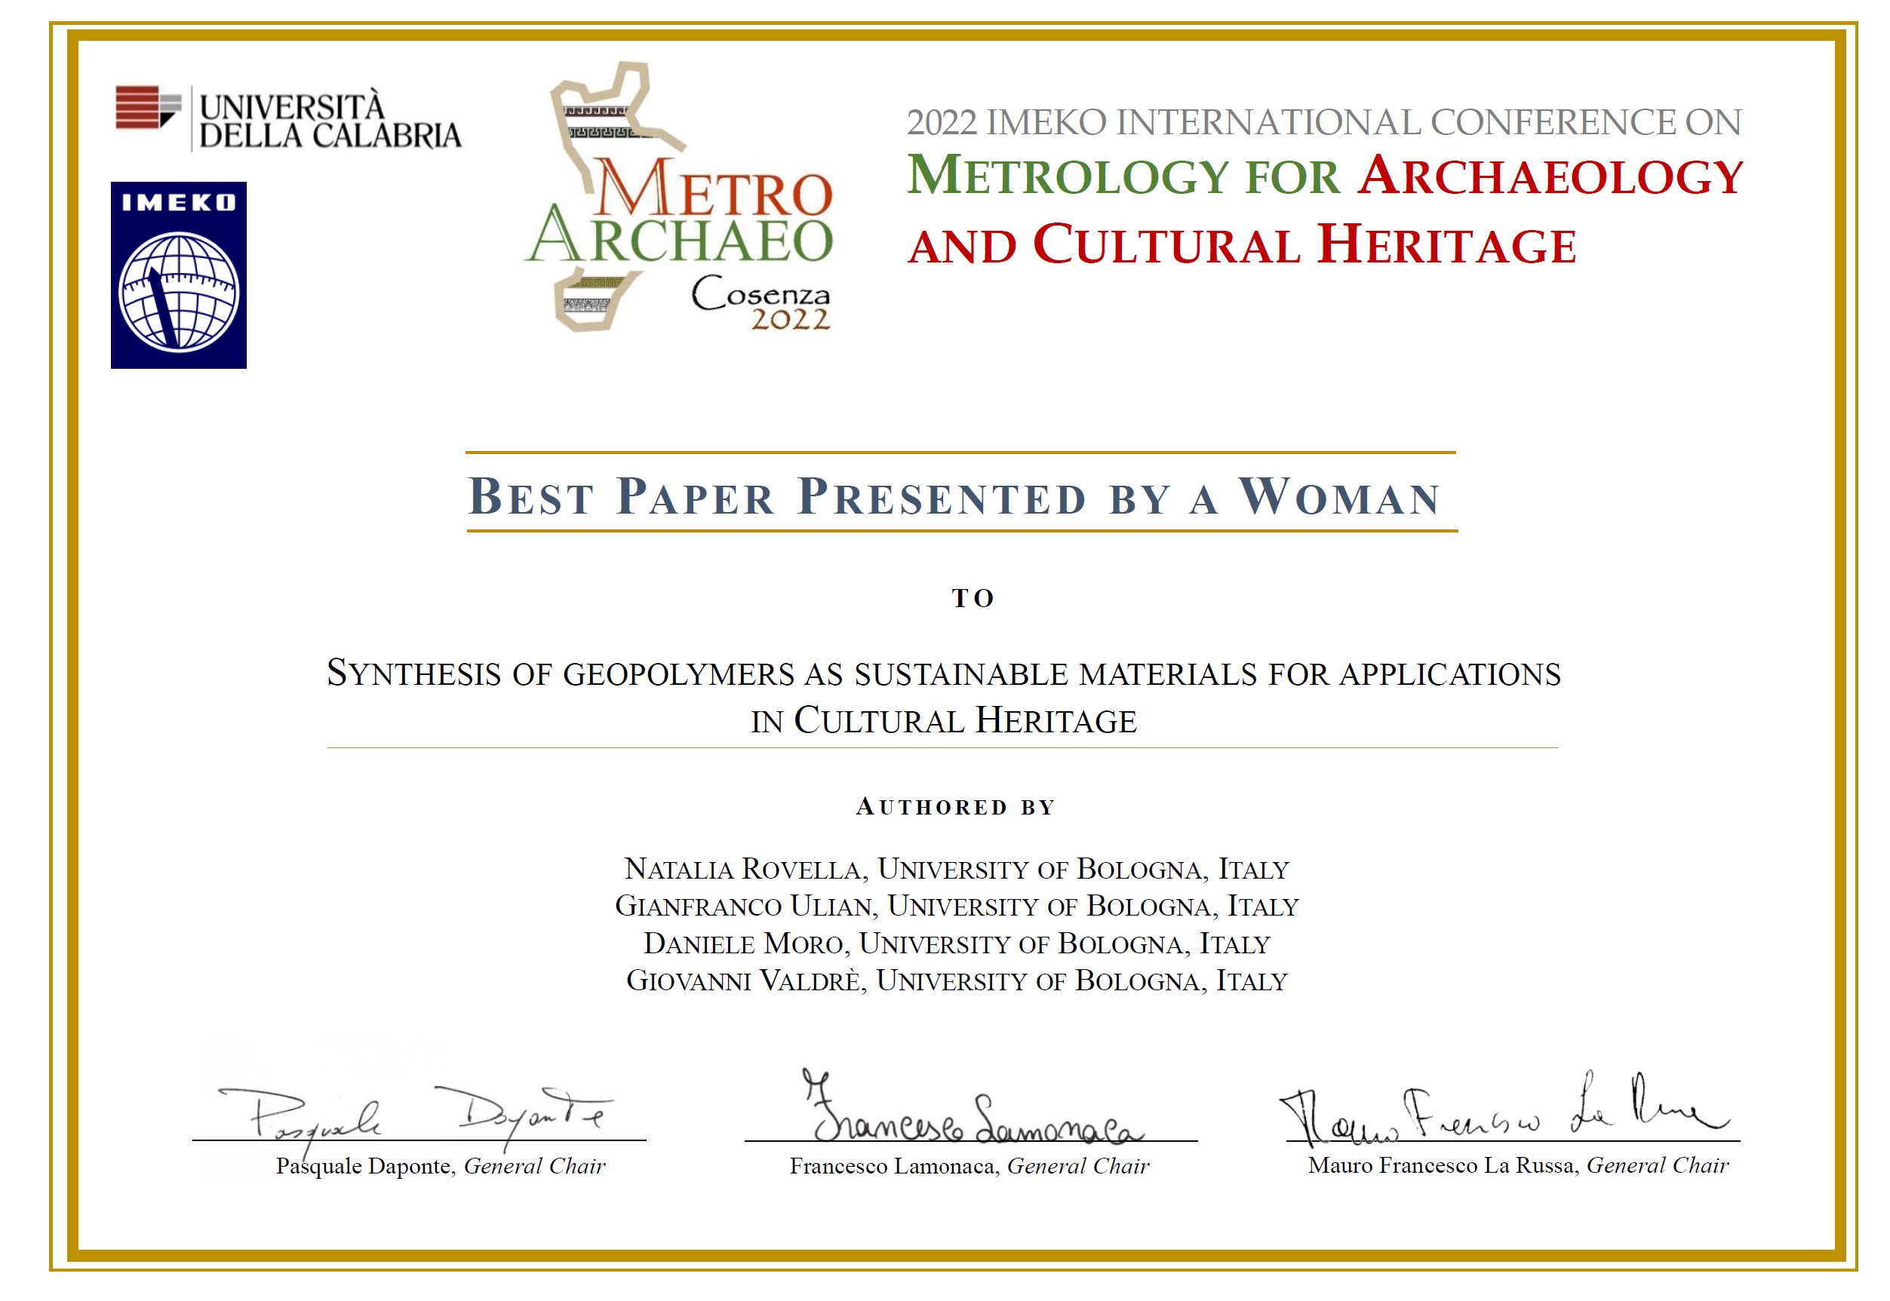Click the 'Authored by' label
This screenshot has width=1890, height=1301.
click(x=956, y=807)
